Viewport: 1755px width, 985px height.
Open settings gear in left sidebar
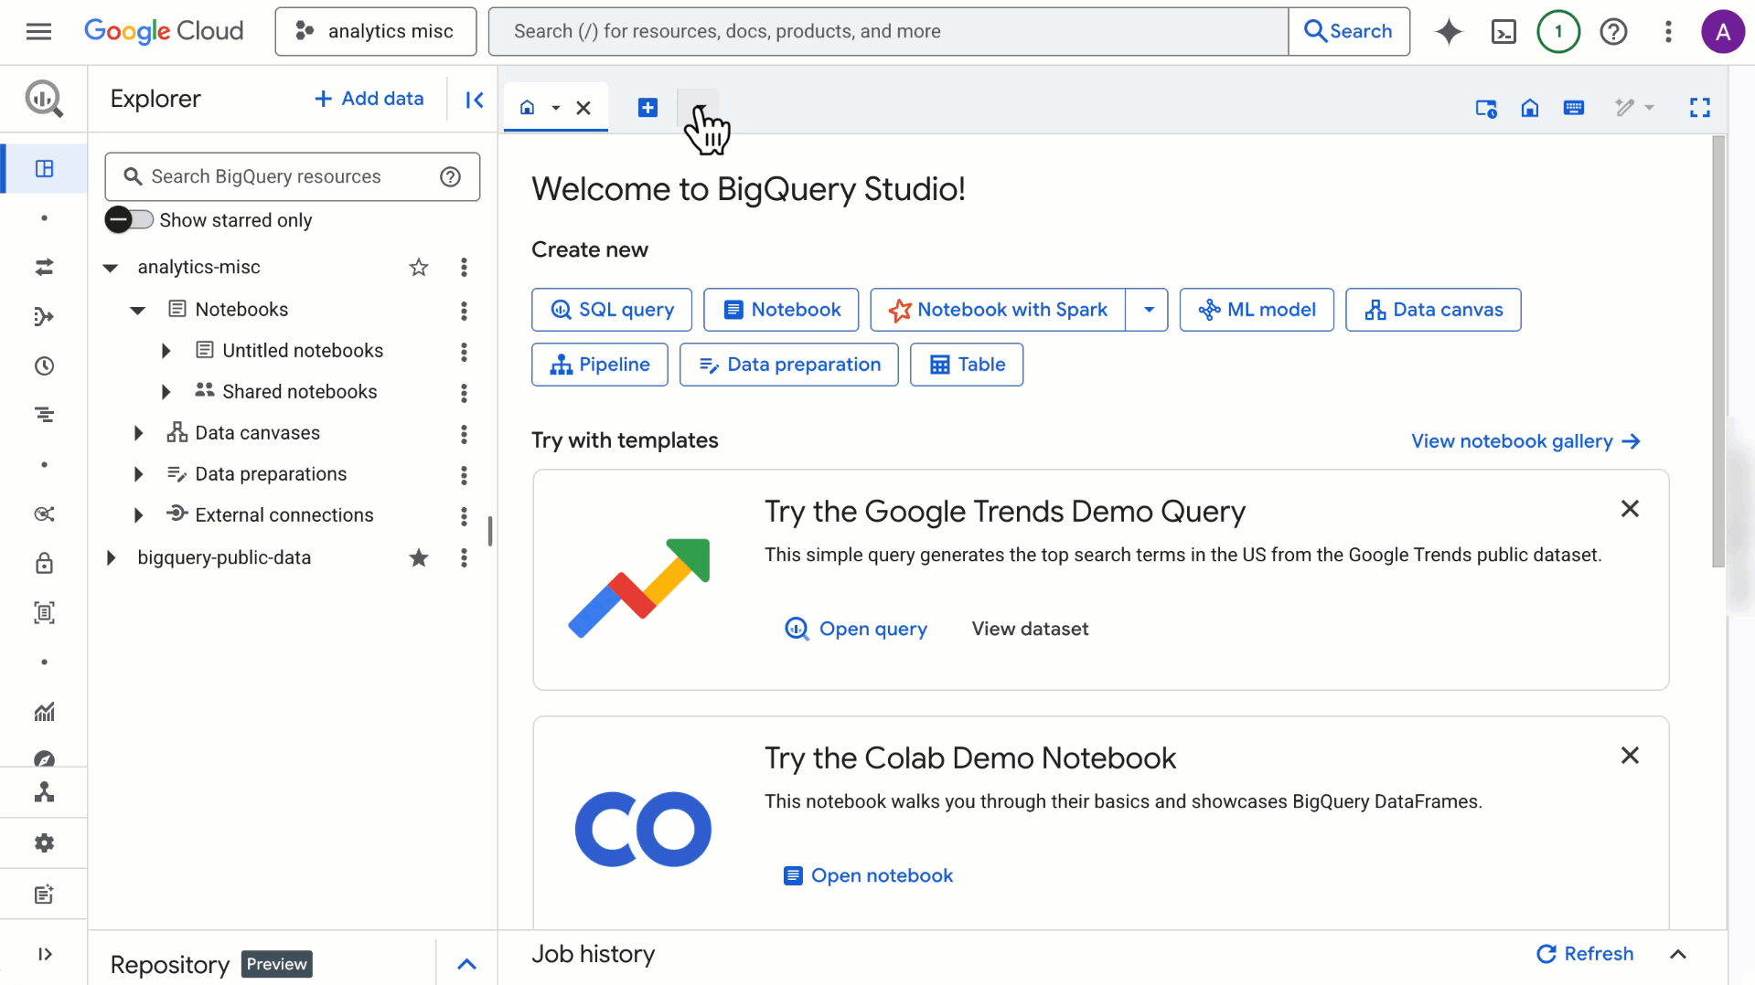[x=44, y=842]
